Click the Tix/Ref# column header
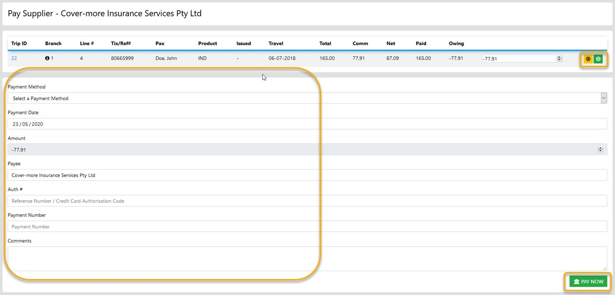The height and width of the screenshot is (295, 615). click(121, 43)
